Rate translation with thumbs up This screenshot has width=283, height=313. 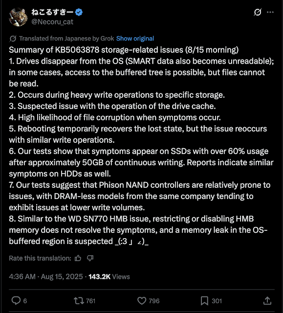tap(78, 258)
